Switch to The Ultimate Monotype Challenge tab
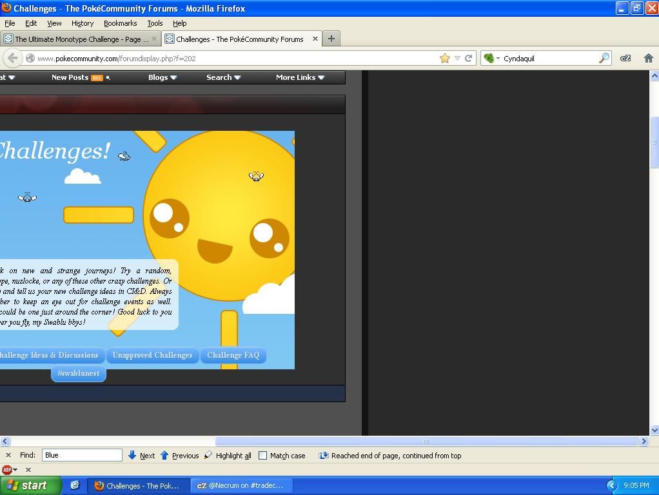Screen dimensions: 659x495 [81, 39]
